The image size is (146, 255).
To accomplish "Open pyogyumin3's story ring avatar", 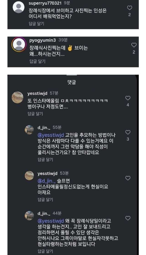I will pos(19,45).
